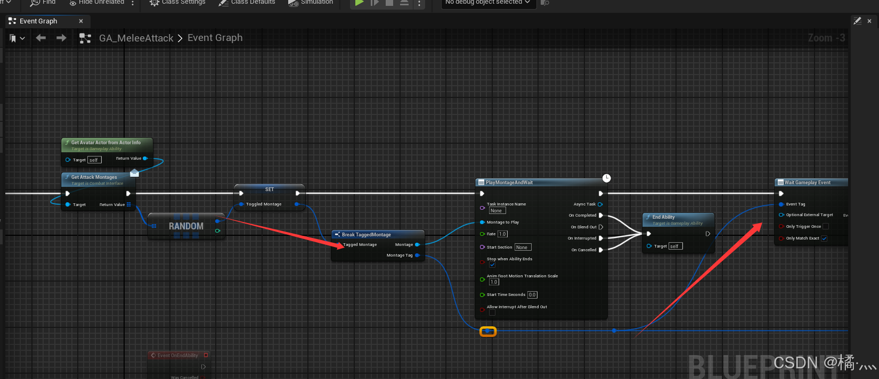Click Anim Root Motion Translation Scale field
879x379 pixels.
click(494, 282)
